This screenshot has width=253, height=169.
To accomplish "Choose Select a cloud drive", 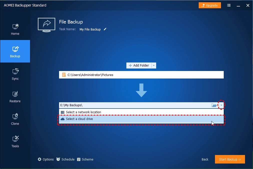I will (141, 119).
